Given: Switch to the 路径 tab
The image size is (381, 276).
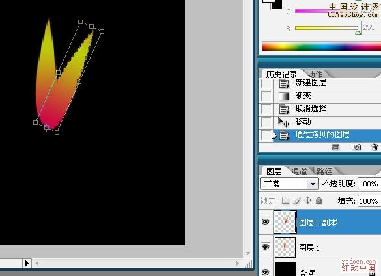Looking at the screenshot, I should [x=324, y=171].
